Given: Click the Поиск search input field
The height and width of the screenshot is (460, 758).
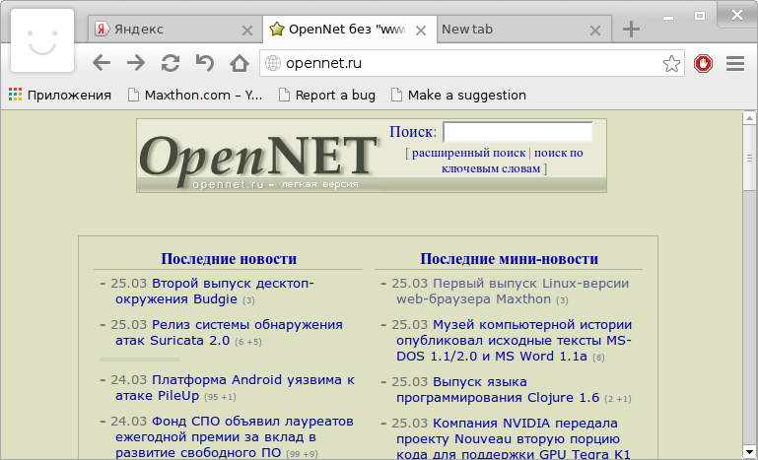Looking at the screenshot, I should coord(517,132).
